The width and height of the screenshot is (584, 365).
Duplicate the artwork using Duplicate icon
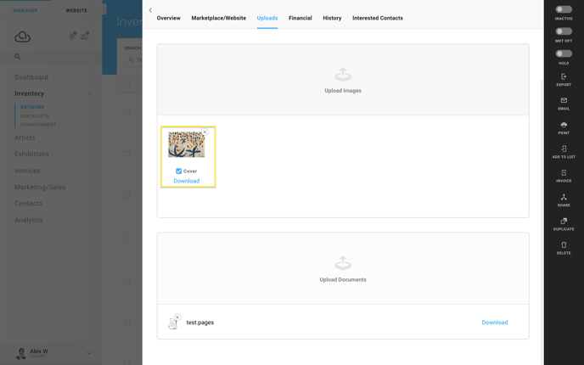click(x=564, y=221)
